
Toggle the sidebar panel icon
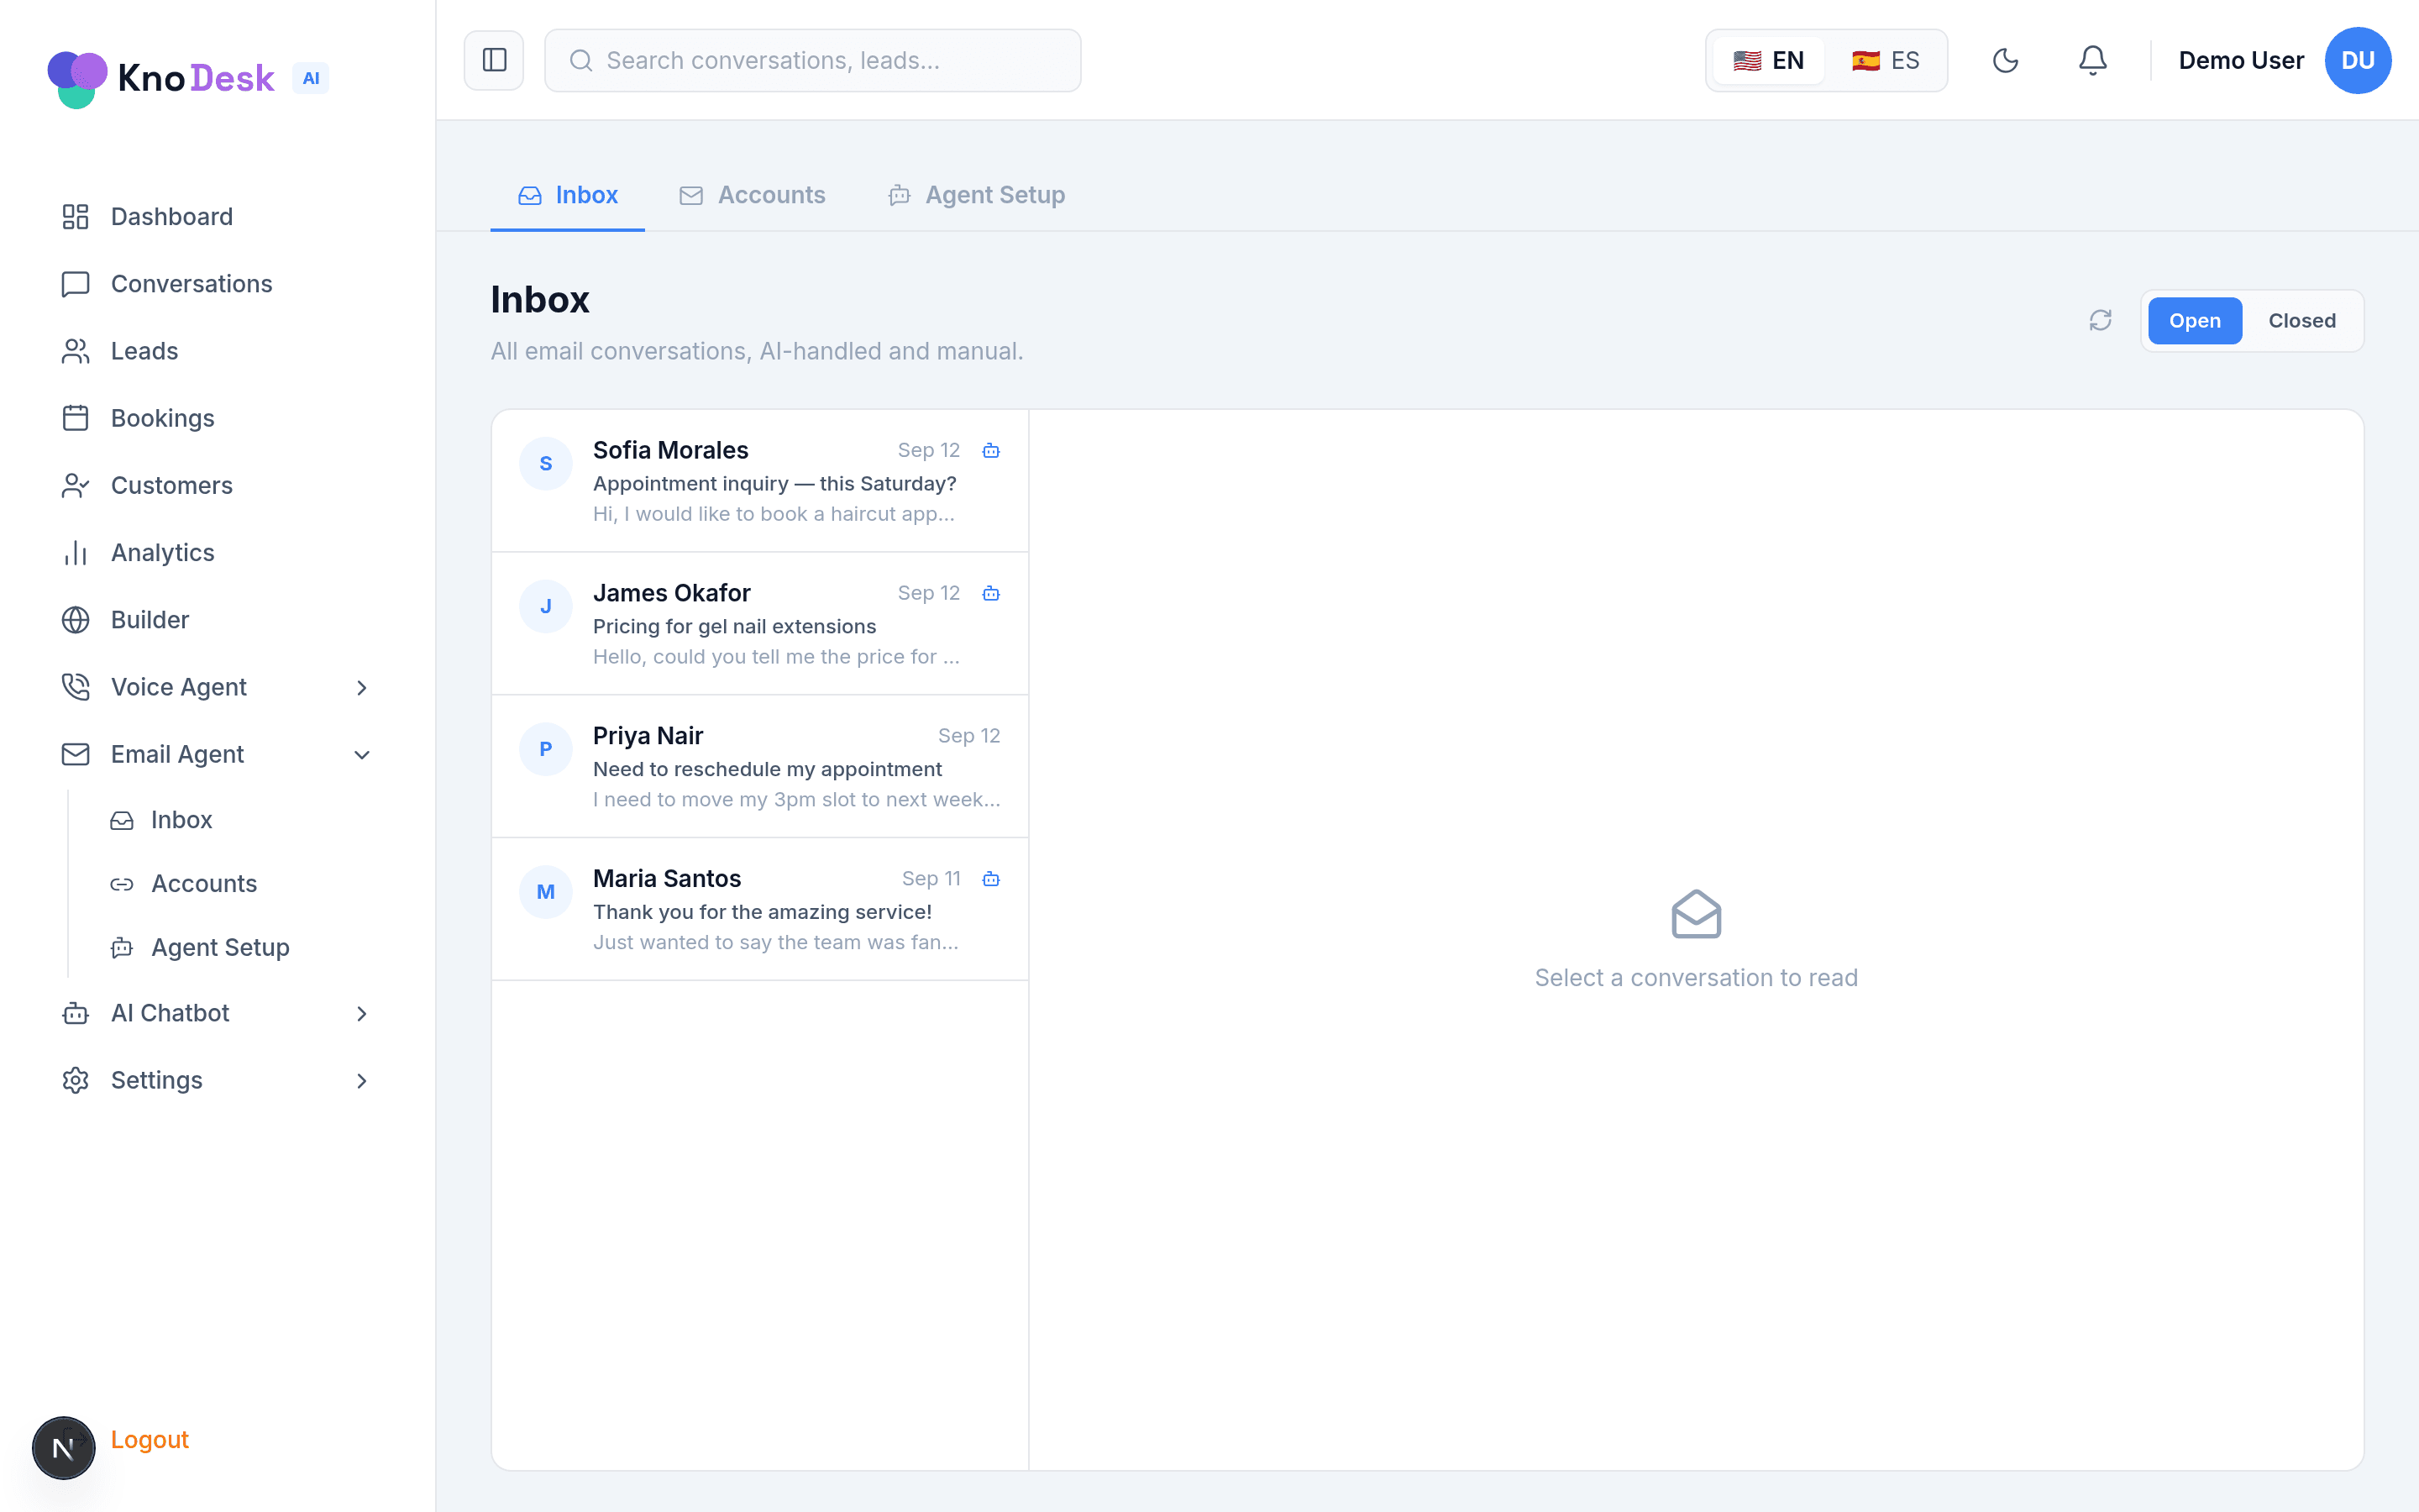(x=494, y=60)
